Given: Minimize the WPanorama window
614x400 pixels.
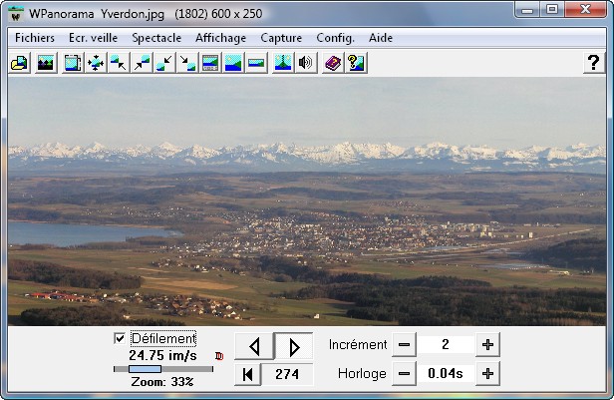Looking at the screenshot, I should [x=527, y=9].
